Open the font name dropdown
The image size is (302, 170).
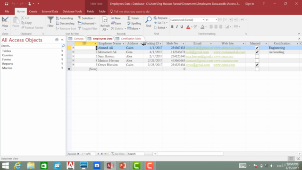[x=203, y=20]
